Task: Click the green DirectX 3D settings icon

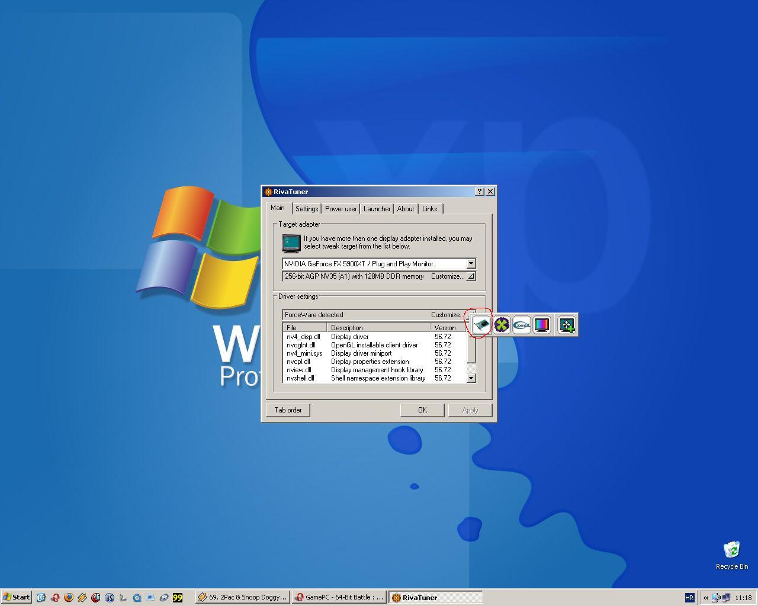Action: click(x=502, y=325)
